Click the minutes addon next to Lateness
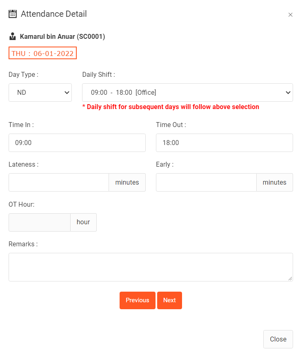 coord(127,182)
